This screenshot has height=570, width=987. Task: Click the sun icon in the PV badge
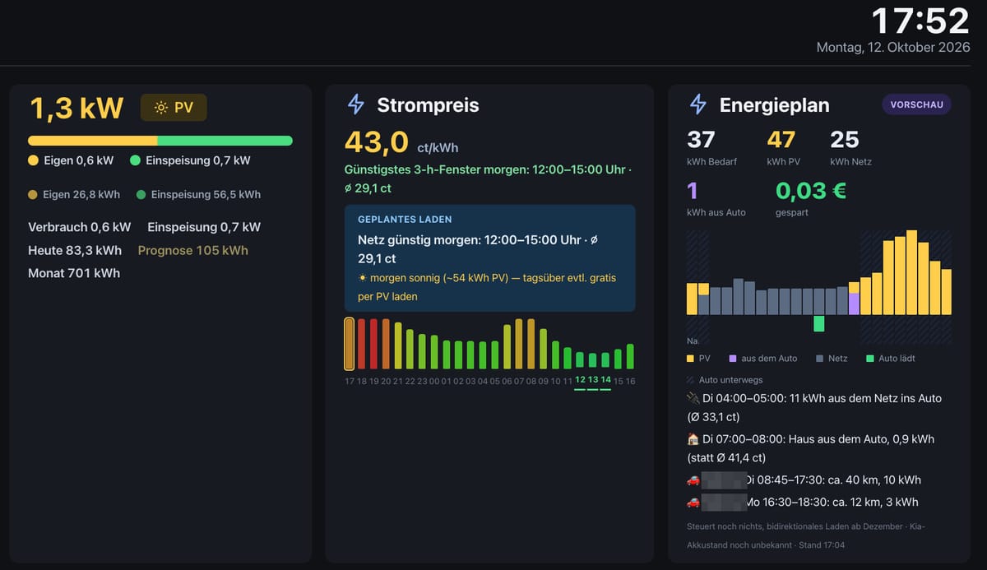160,108
